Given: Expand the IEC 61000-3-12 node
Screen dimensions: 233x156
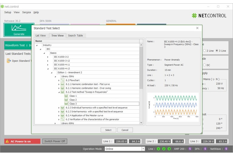Looking at the screenshot, I should [x=48, y=61].
